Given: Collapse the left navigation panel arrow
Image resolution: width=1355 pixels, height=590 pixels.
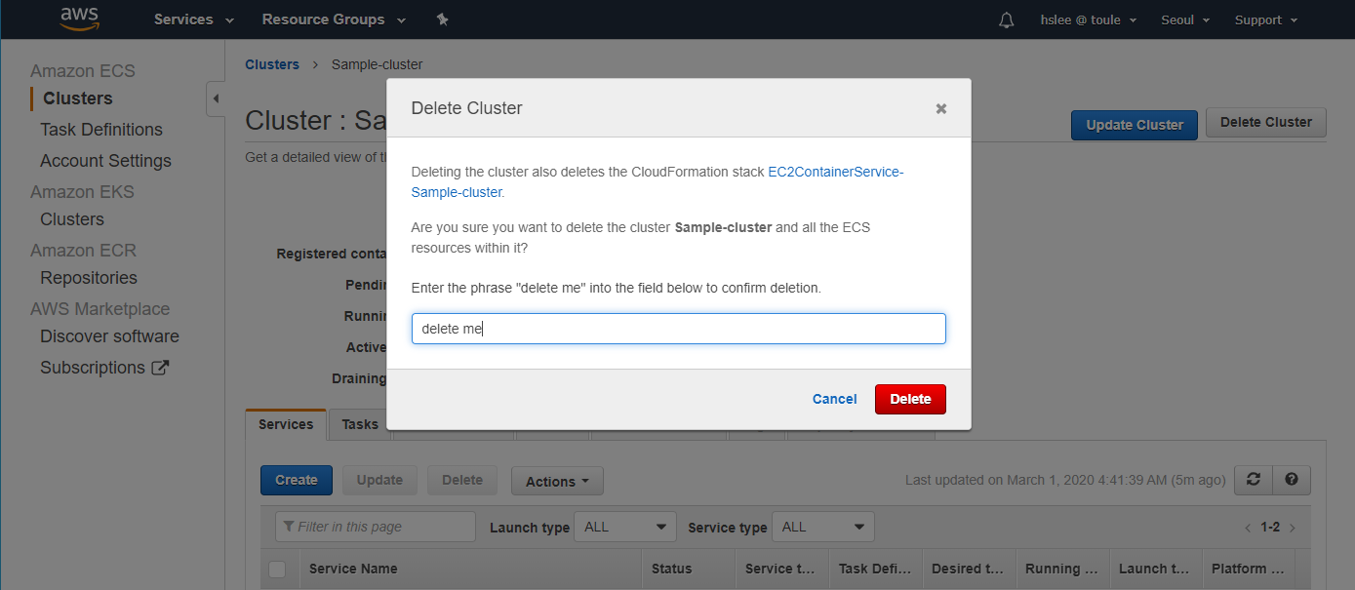Looking at the screenshot, I should tap(216, 98).
